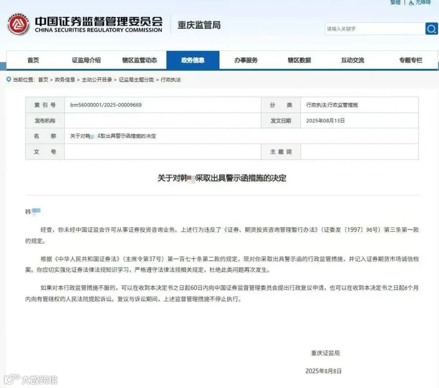Image resolution: width=439 pixels, height=388 pixels.
Task: Click the 名称 label cell
Action: pos(45,136)
